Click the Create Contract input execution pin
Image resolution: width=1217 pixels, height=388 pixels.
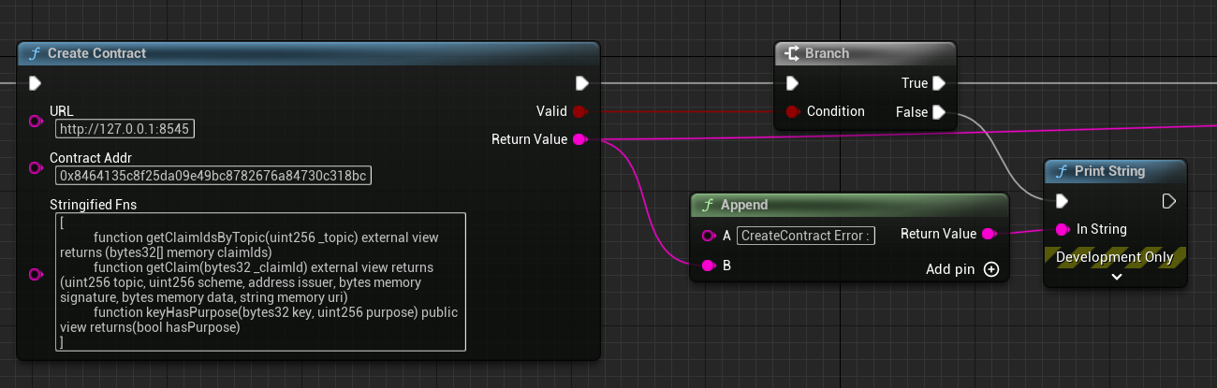35,83
